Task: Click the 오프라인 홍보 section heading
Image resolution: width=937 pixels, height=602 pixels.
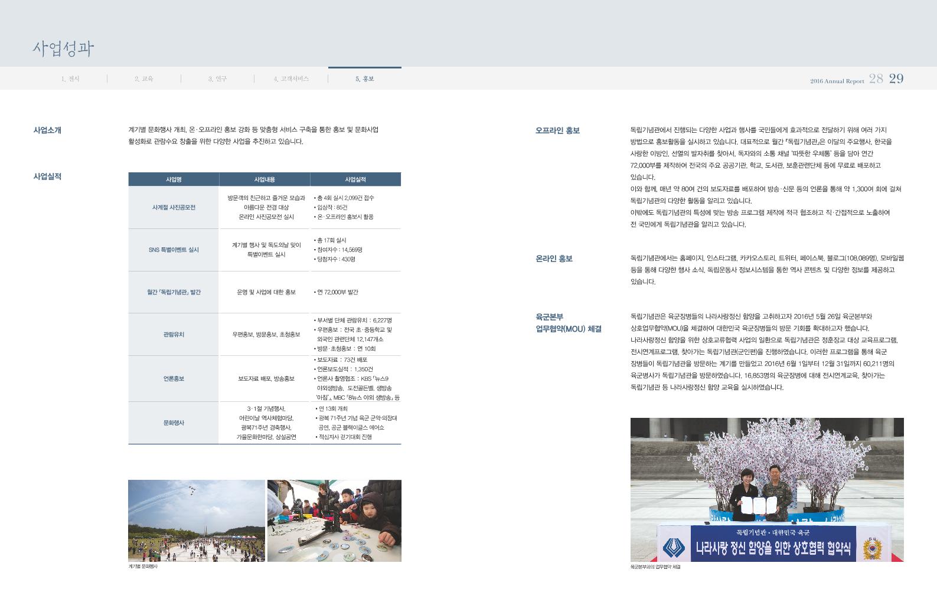Action: 557,130
